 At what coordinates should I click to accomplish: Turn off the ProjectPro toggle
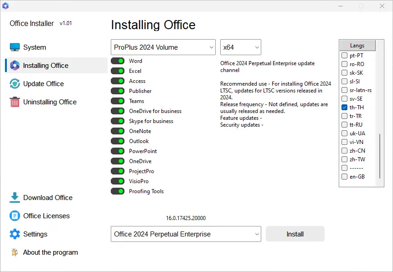point(118,171)
